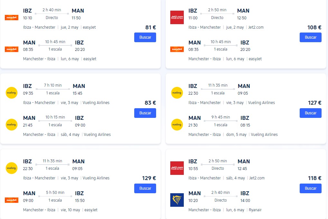Click the 81 € price label
Screen dimensions: 328x219
coord(151,27)
